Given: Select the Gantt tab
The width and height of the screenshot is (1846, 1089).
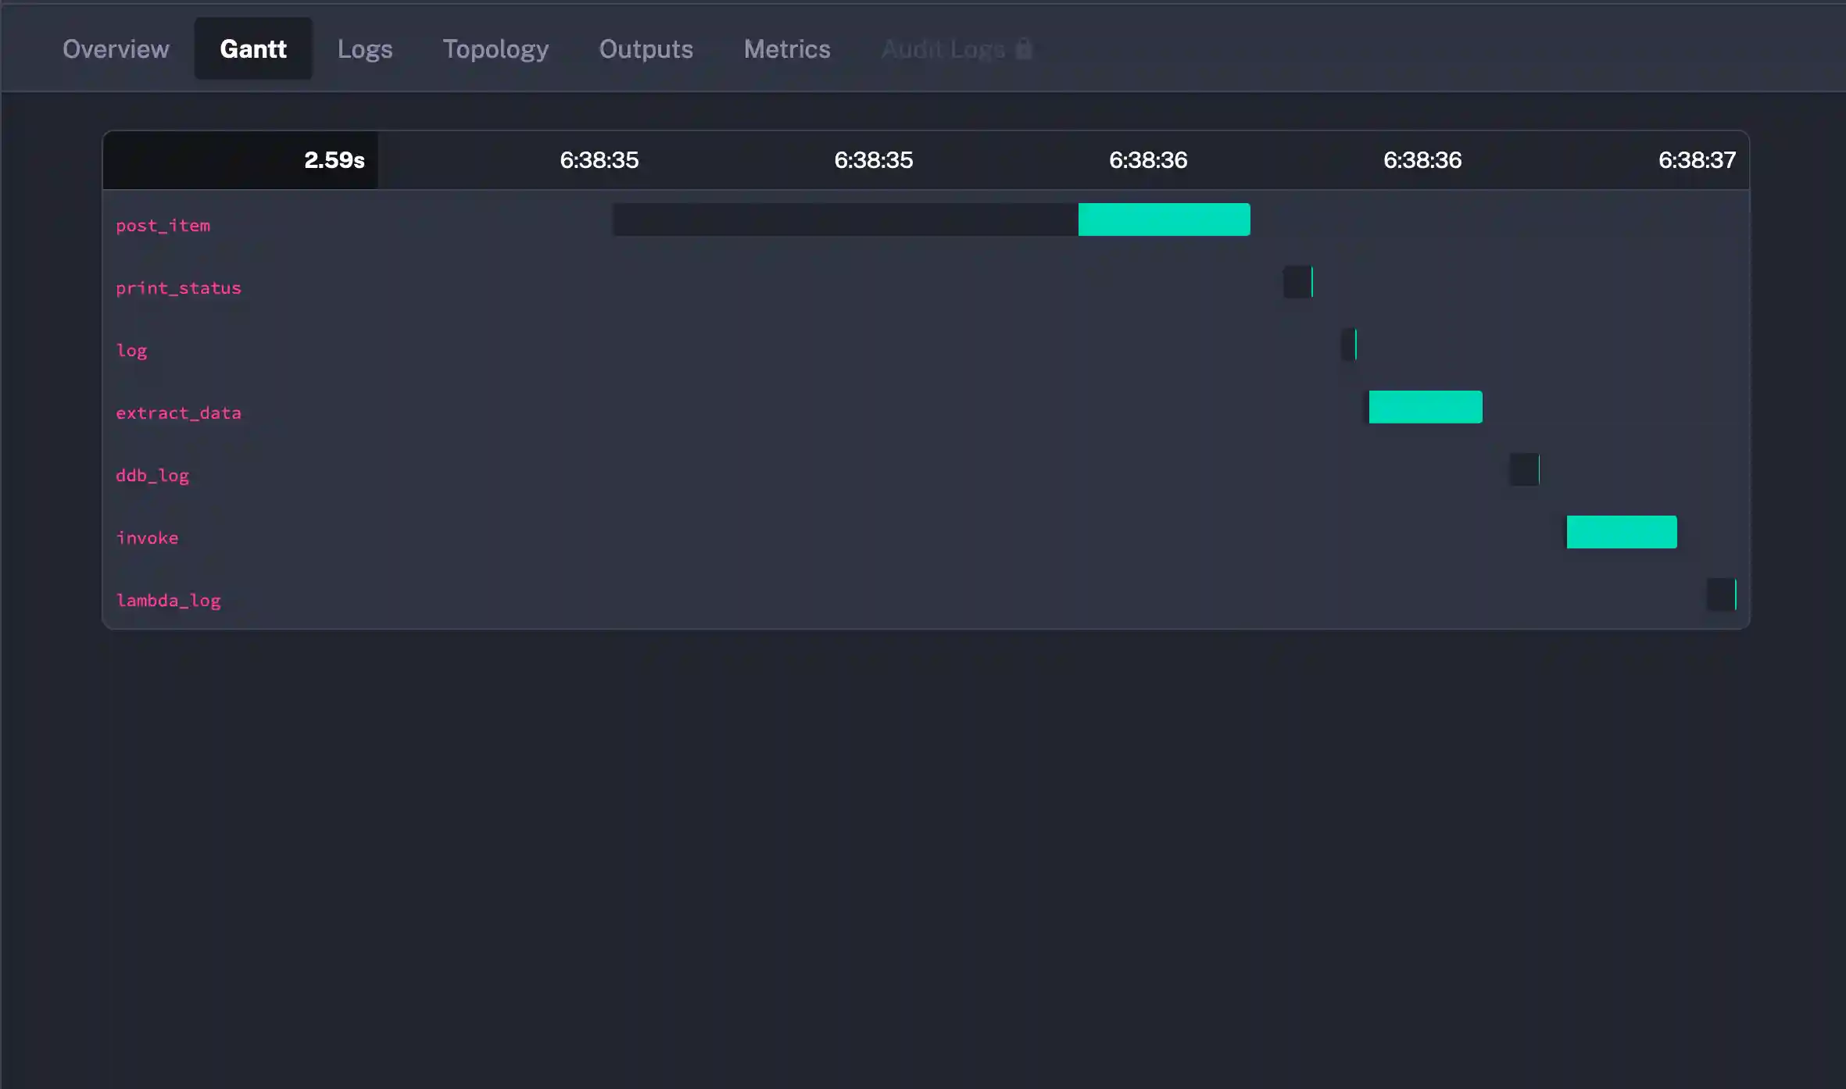Looking at the screenshot, I should tap(252, 49).
